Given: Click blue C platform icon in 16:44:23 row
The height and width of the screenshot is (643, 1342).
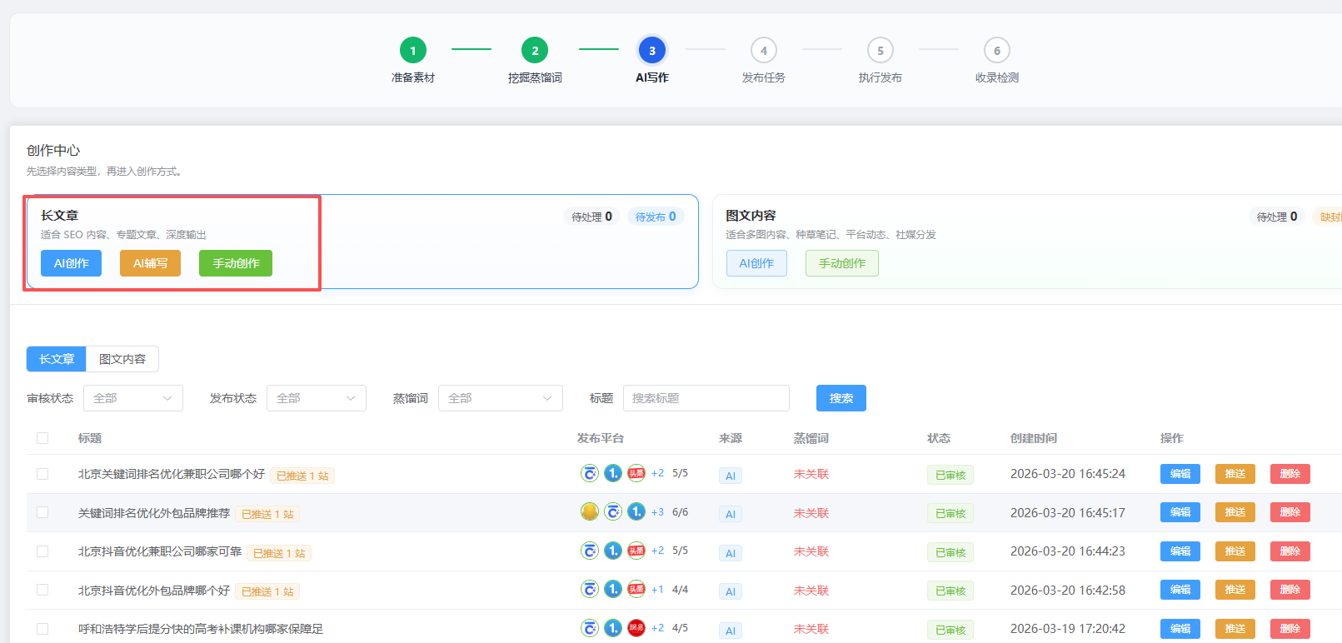Looking at the screenshot, I should [590, 551].
